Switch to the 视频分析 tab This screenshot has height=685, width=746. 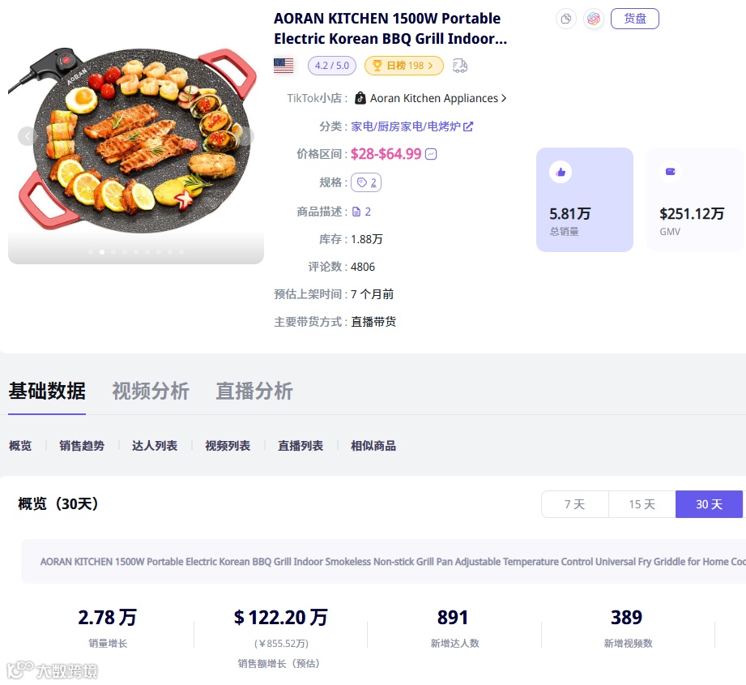click(151, 391)
